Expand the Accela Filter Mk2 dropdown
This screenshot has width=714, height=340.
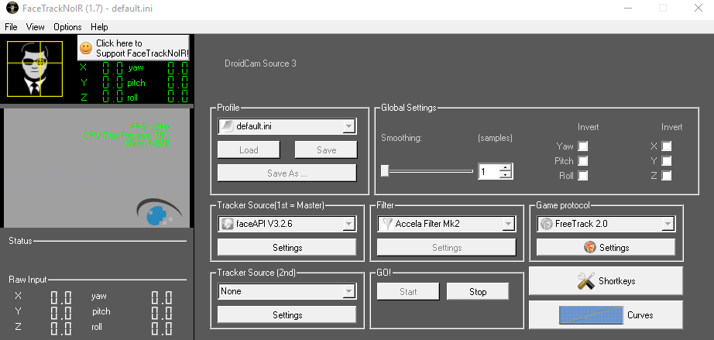coord(447,224)
